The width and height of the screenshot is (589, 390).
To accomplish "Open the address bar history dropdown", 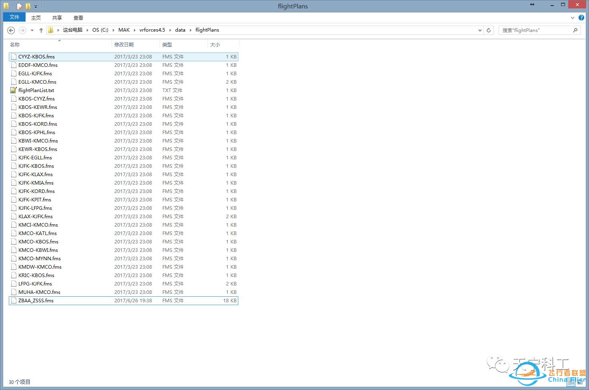I will tap(480, 30).
